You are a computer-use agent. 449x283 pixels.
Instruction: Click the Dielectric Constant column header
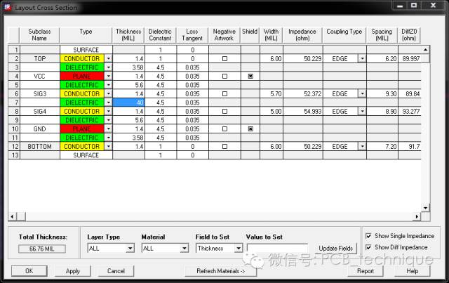tap(160, 35)
